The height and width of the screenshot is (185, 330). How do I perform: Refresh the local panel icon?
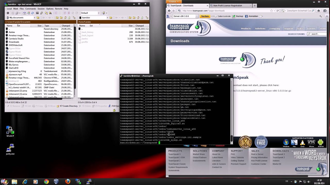tap(69, 18)
